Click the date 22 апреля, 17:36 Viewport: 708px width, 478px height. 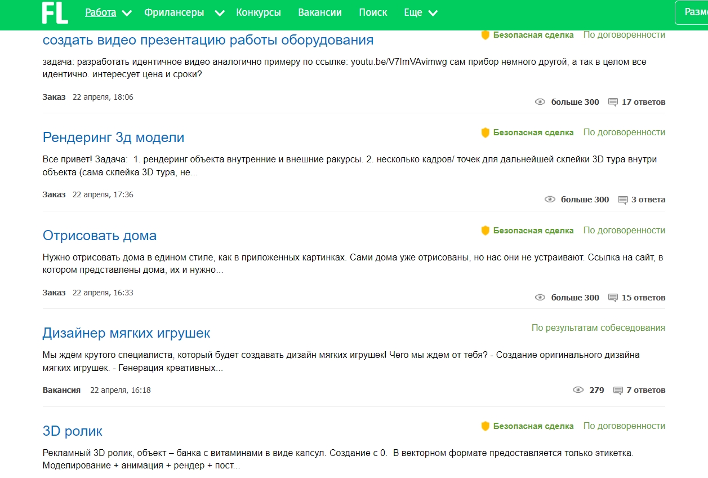tap(103, 194)
